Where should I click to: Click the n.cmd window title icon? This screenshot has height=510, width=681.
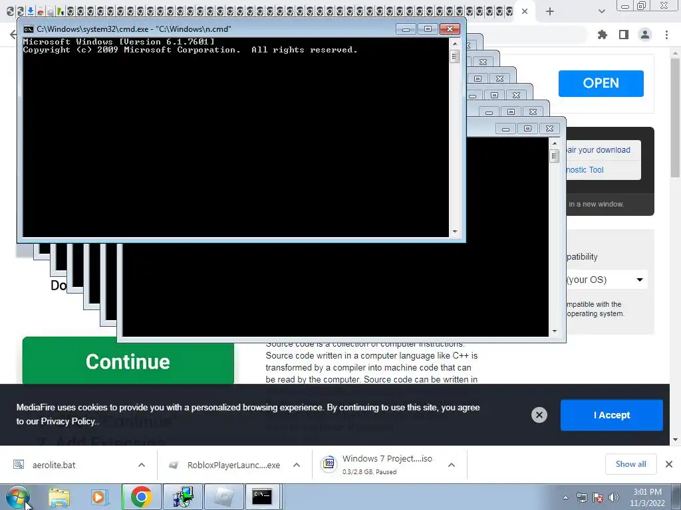(29, 29)
